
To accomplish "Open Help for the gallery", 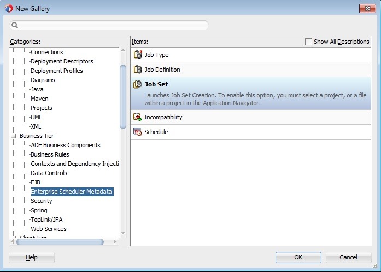I will click(32, 257).
